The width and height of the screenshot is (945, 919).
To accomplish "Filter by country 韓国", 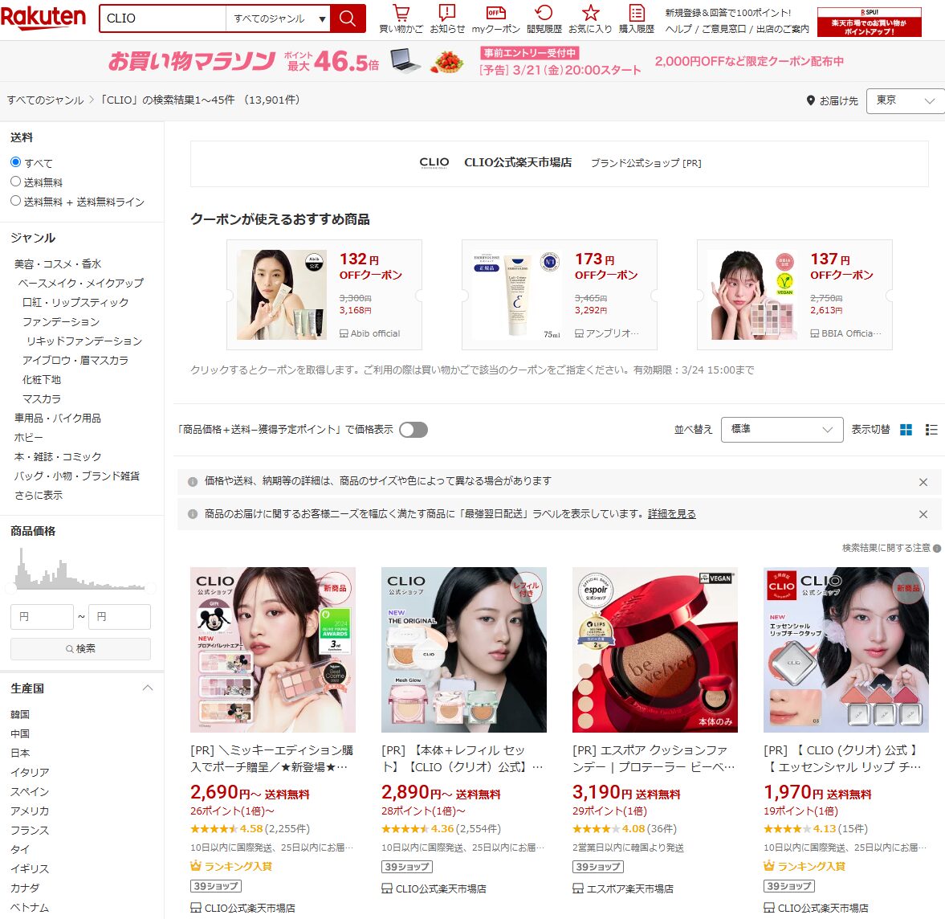I will (20, 714).
